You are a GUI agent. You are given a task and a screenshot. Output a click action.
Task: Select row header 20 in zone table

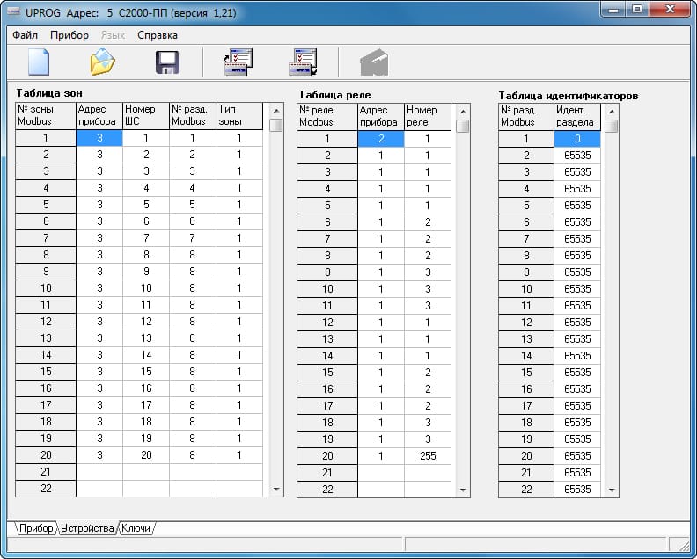46,455
